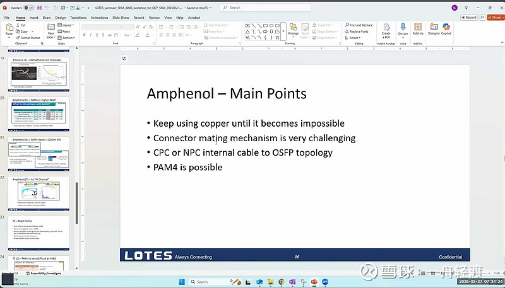
Task: Start Dictate voice input
Action: 403,30
